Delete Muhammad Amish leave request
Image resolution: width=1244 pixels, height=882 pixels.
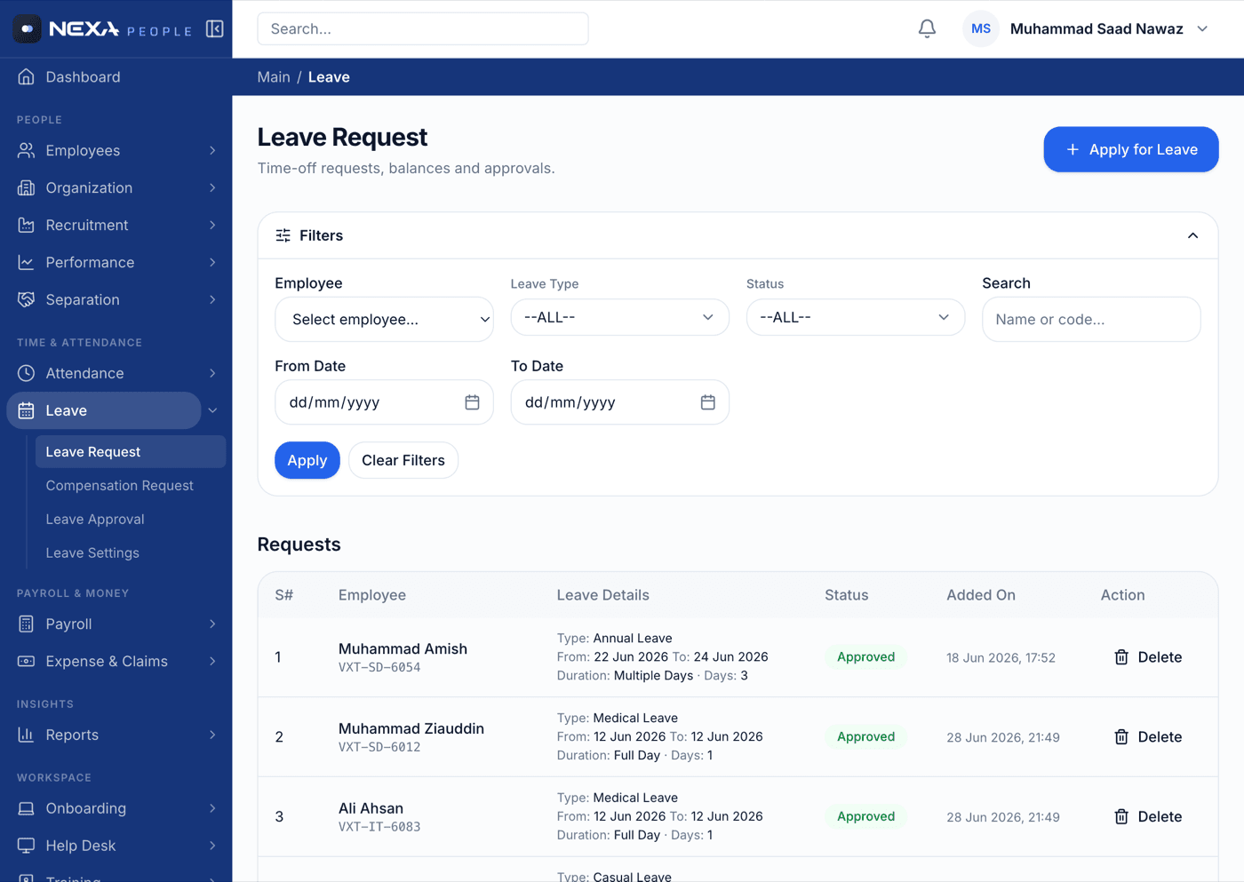pyautogui.click(x=1148, y=658)
